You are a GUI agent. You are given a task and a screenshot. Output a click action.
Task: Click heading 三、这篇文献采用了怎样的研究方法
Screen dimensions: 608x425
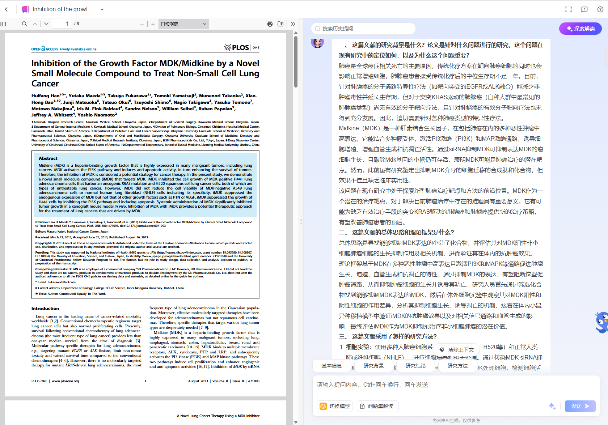coord(388,336)
